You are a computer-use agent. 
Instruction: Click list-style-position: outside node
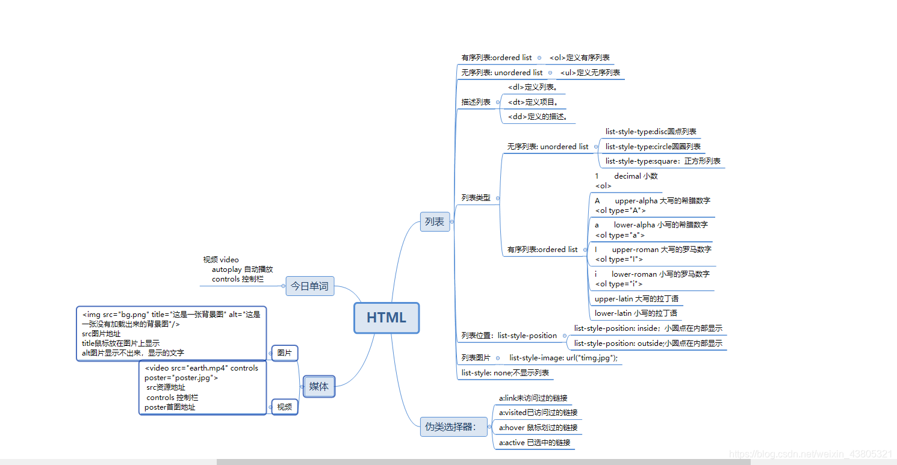pos(648,343)
